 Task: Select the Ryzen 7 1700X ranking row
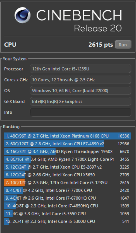pyautogui.click(x=68, y=159)
